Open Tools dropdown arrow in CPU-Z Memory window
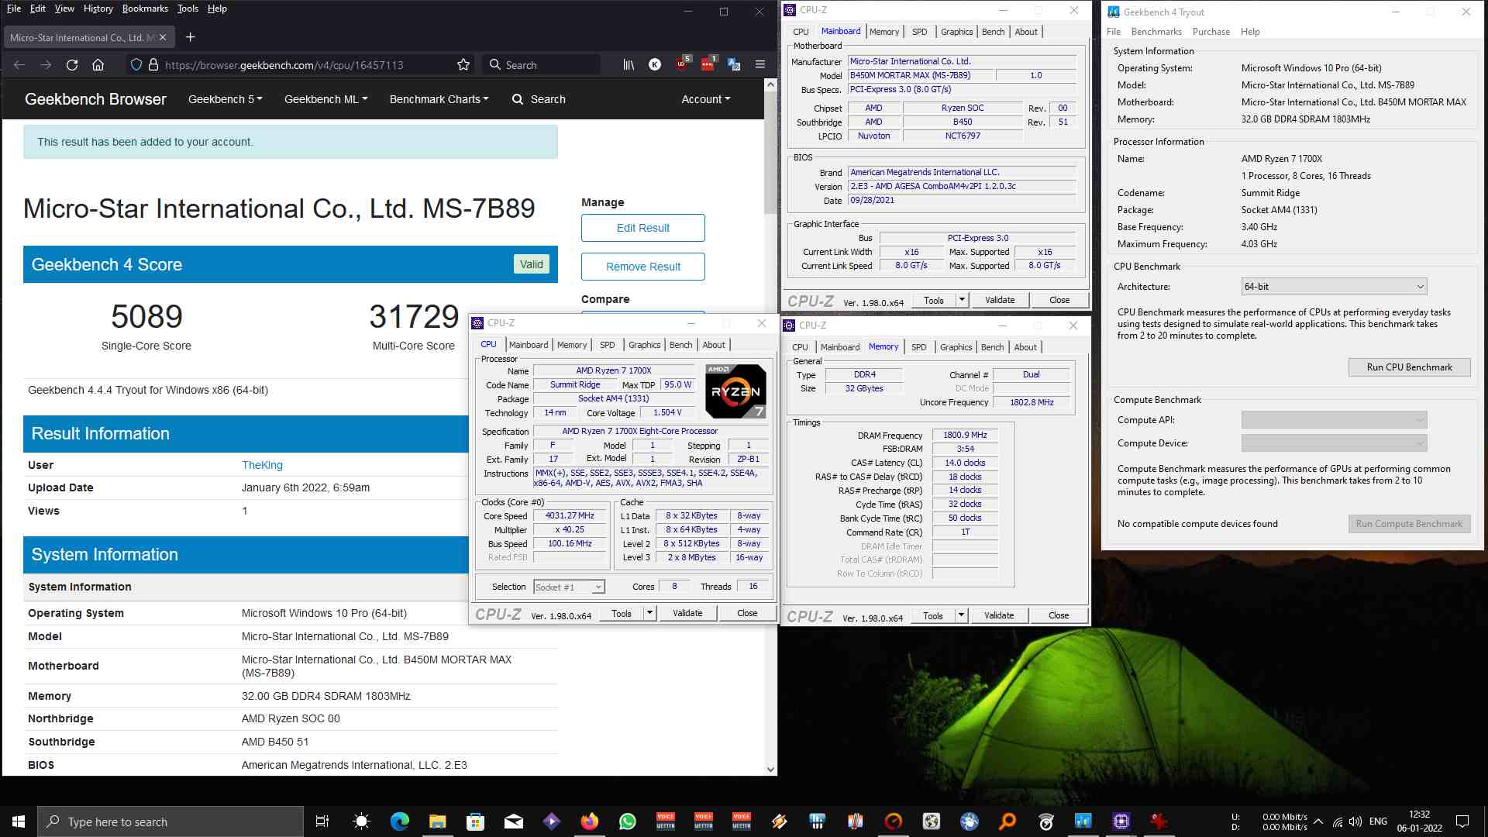Viewport: 1488px width, 837px height. tap(961, 615)
